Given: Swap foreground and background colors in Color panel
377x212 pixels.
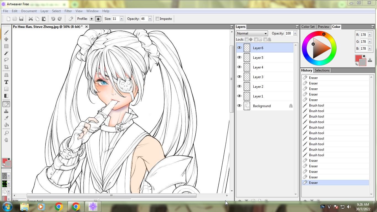Looking at the screenshot, I should (357, 64).
